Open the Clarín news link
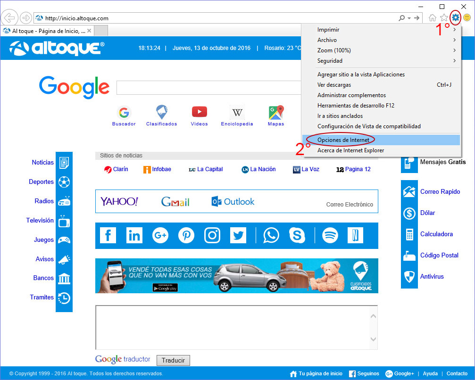 116,169
